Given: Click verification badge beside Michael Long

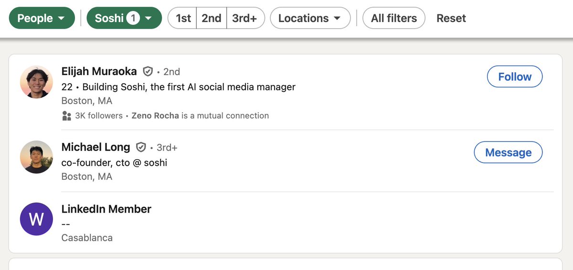Looking at the screenshot, I should 141,147.
